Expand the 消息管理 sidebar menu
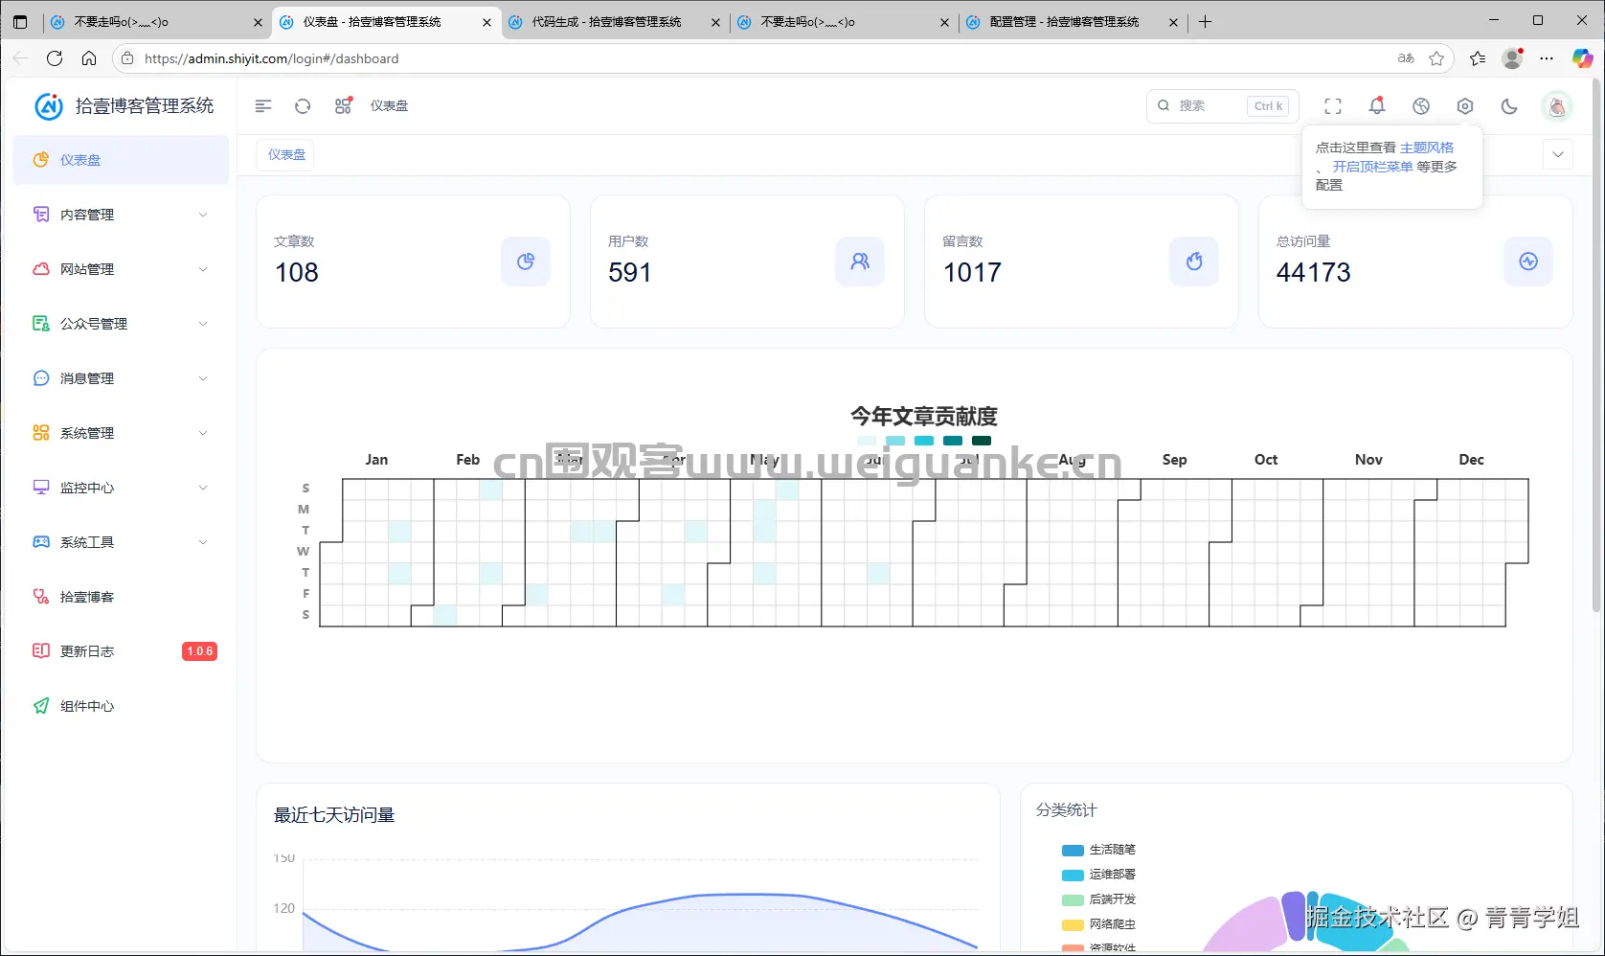1605x956 pixels. coord(121,378)
